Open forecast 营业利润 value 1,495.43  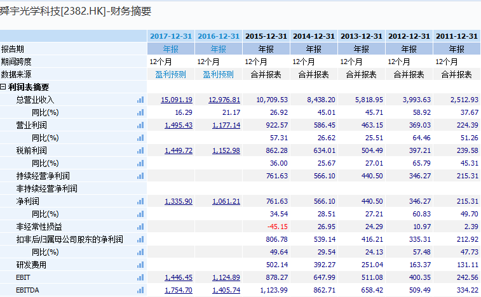pos(179,126)
